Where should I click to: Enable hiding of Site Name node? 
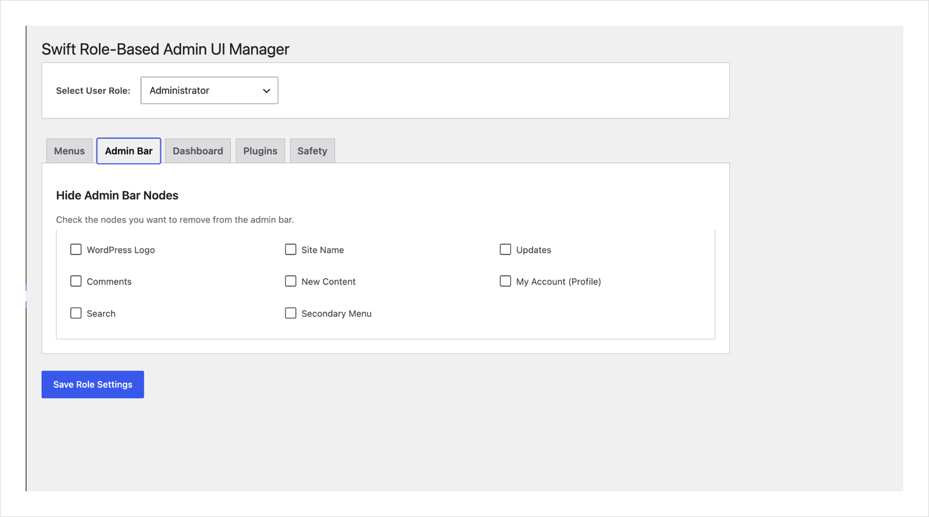[x=291, y=249]
